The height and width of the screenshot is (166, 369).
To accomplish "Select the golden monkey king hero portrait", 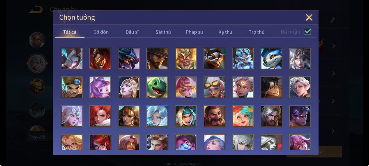I will [186, 58].
